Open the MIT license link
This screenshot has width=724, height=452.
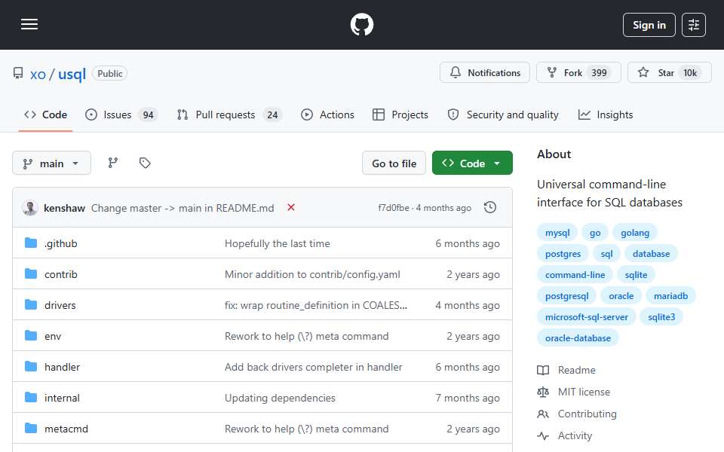(x=573, y=392)
